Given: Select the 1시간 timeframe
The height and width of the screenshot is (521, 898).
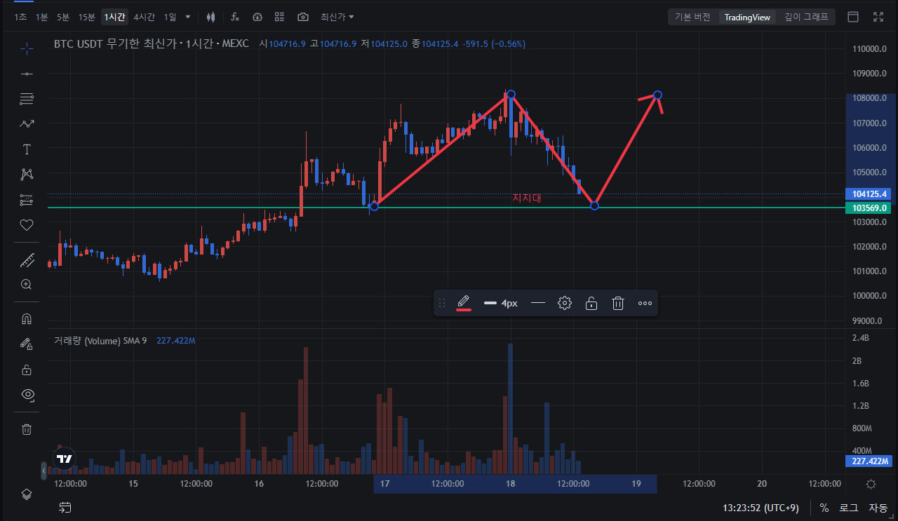Looking at the screenshot, I should pyautogui.click(x=114, y=17).
